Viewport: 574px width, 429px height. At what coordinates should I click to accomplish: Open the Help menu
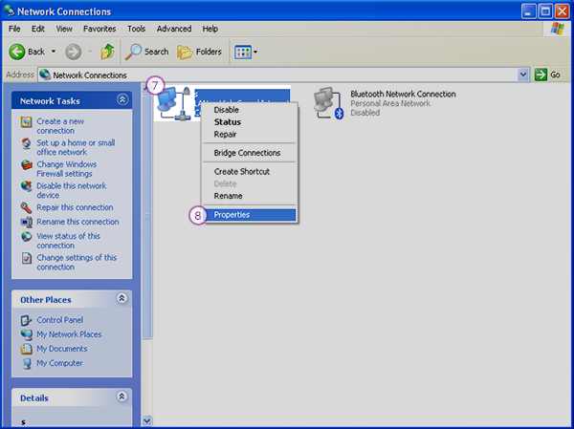point(210,29)
